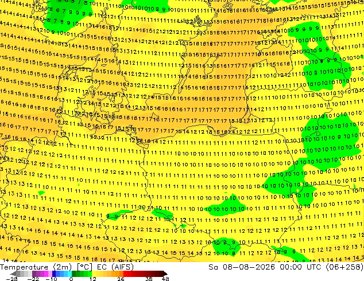Click the right dark arrow of the color scale
Viewport: 364px width, 281px height.
click(165, 274)
